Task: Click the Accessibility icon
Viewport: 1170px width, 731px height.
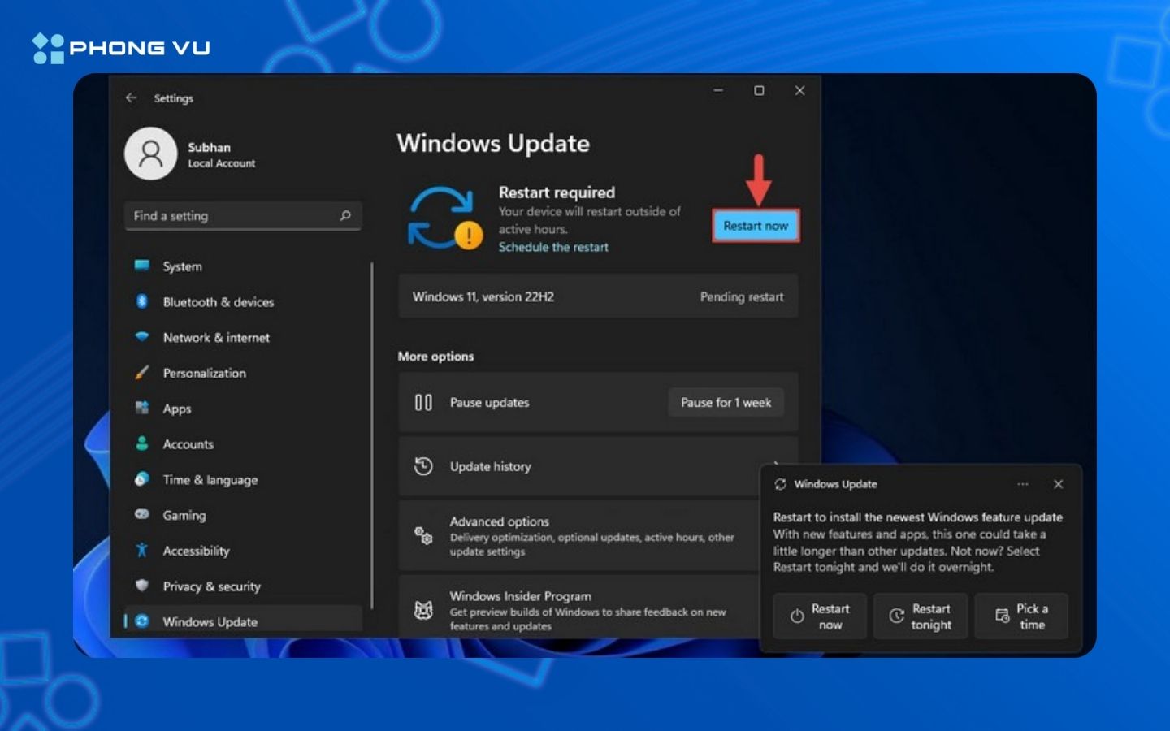Action: pos(143,551)
